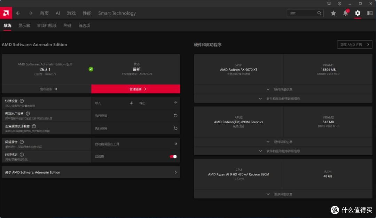Click the search magnifier icon
This screenshot has width=376, height=218.
(319, 13)
